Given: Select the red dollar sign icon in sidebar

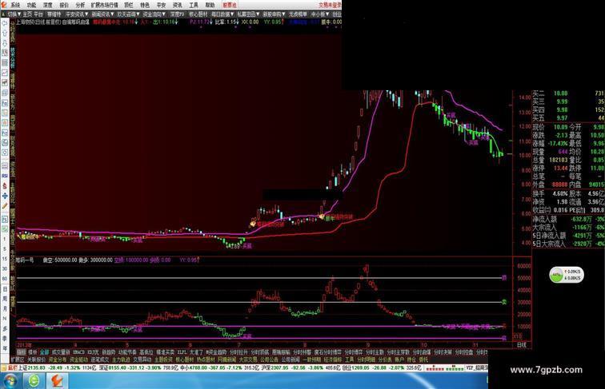Looking at the screenshot, I should (5, 186).
